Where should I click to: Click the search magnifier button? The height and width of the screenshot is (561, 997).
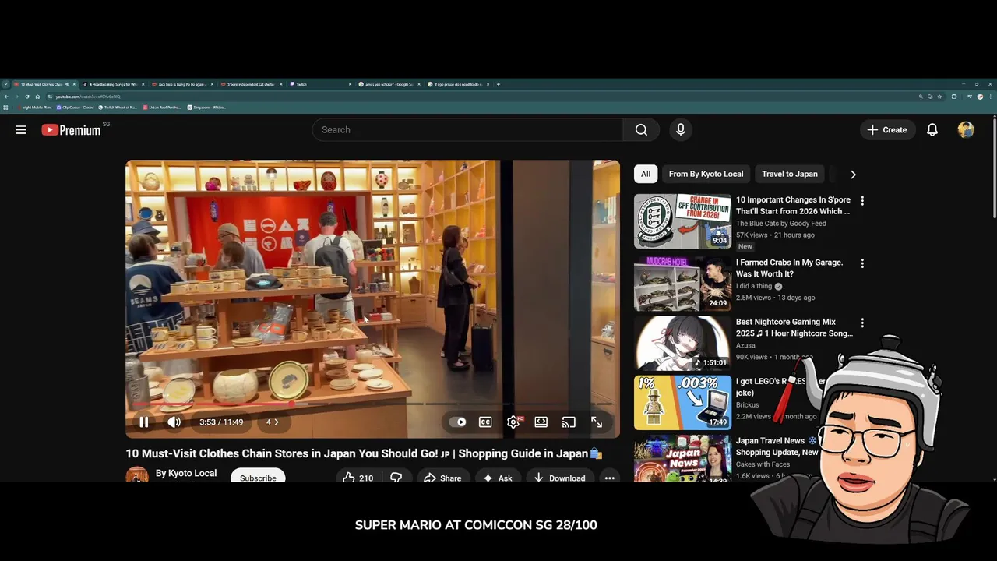pos(641,130)
